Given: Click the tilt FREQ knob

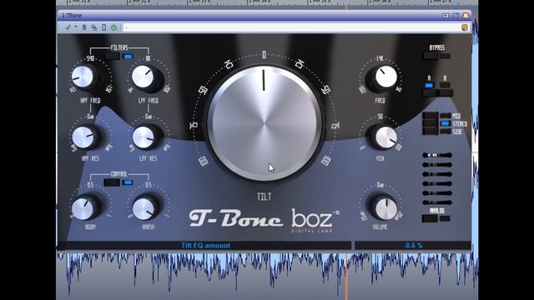Looking at the screenshot, I should 385,77.
